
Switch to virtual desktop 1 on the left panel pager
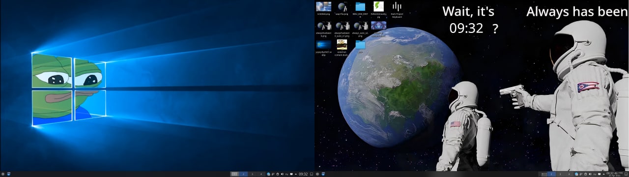click(234, 174)
